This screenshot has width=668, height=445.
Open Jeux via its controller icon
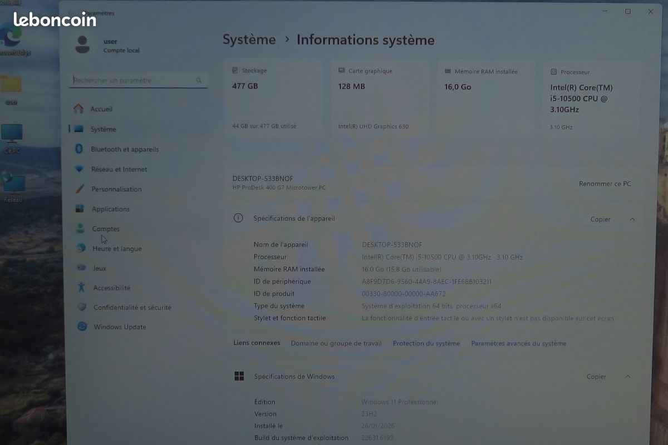pos(82,268)
